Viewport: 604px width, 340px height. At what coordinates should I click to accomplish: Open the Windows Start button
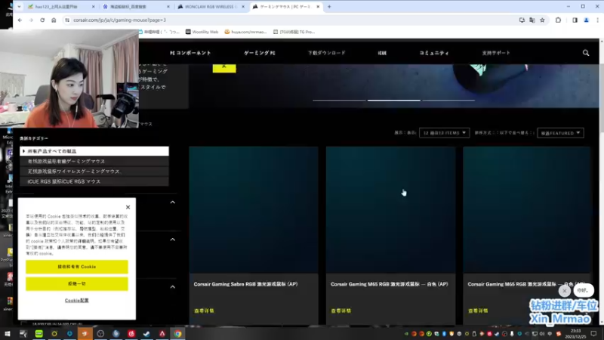coord(8,333)
